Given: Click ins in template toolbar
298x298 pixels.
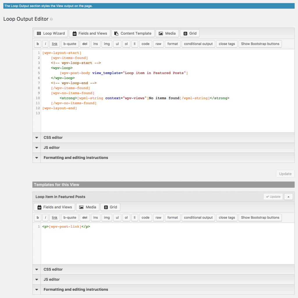Looking at the screenshot, I should point(95,218).
